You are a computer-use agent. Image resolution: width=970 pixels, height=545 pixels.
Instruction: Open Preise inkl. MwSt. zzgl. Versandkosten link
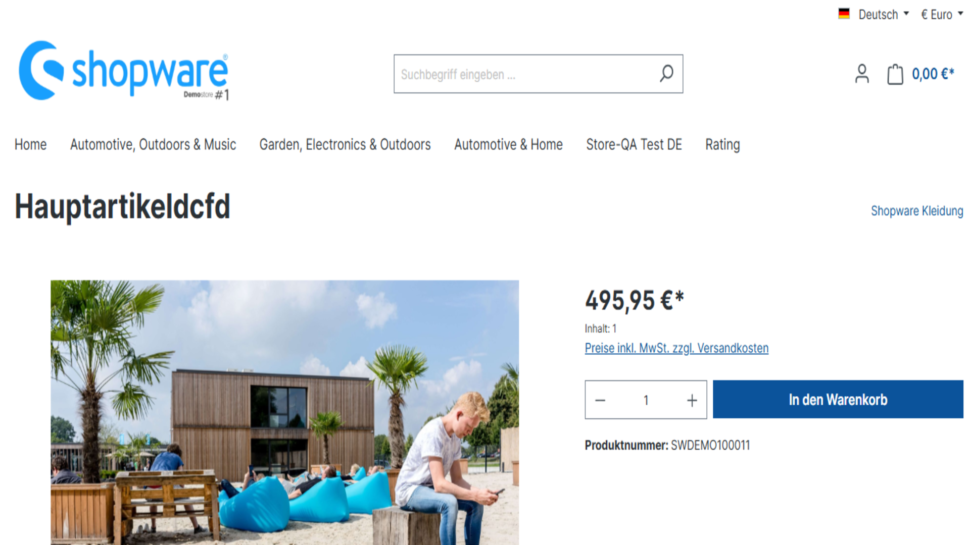(676, 348)
